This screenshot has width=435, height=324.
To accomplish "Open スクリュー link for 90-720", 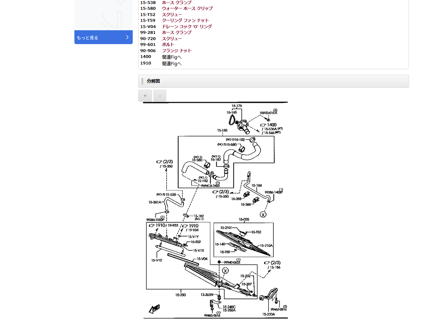I will click(172, 39).
